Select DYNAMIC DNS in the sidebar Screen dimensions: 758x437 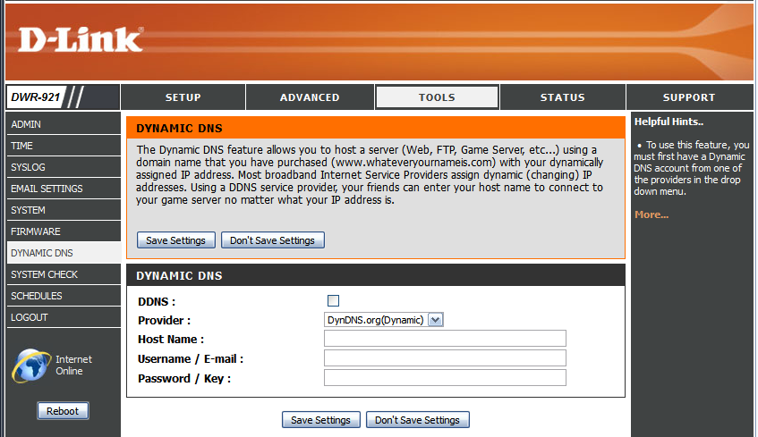point(64,253)
